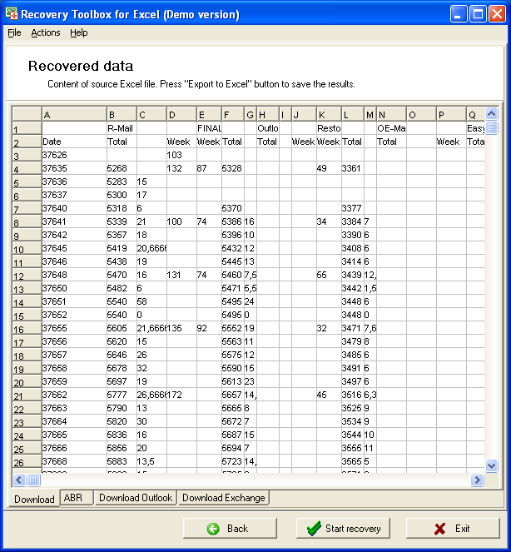This screenshot has width=511, height=552.
Task: Switch to the Download Exchange tab
Action: coord(224,498)
